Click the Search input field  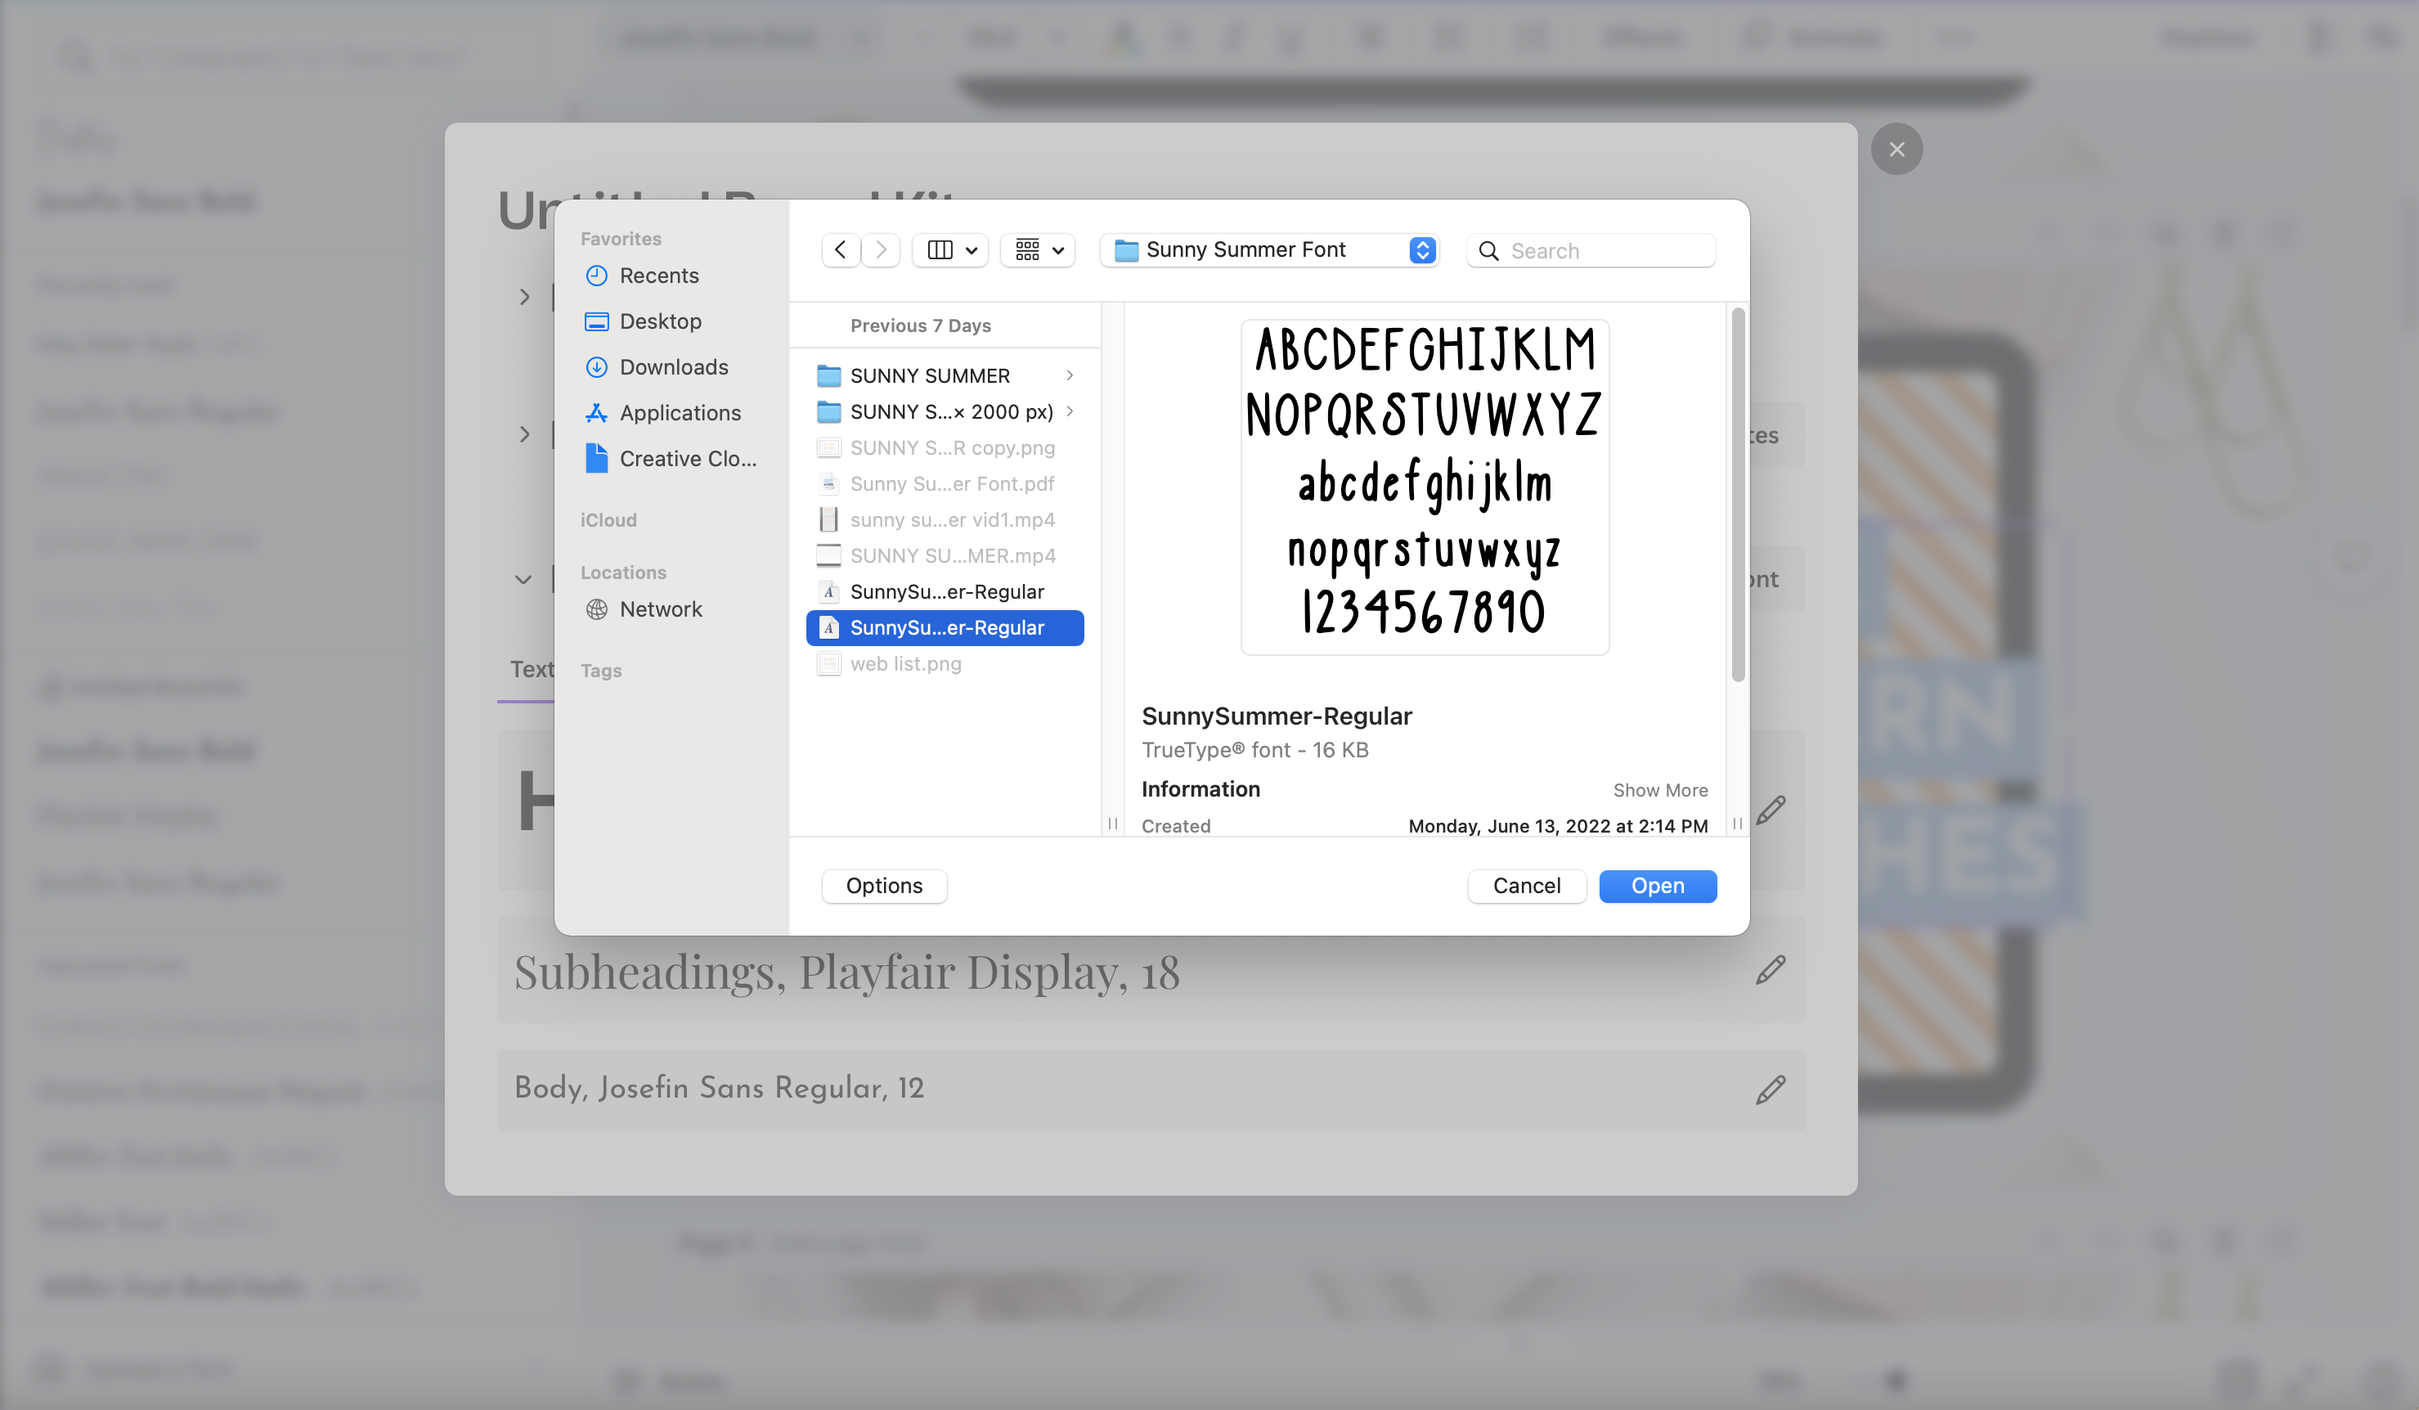[1592, 250]
